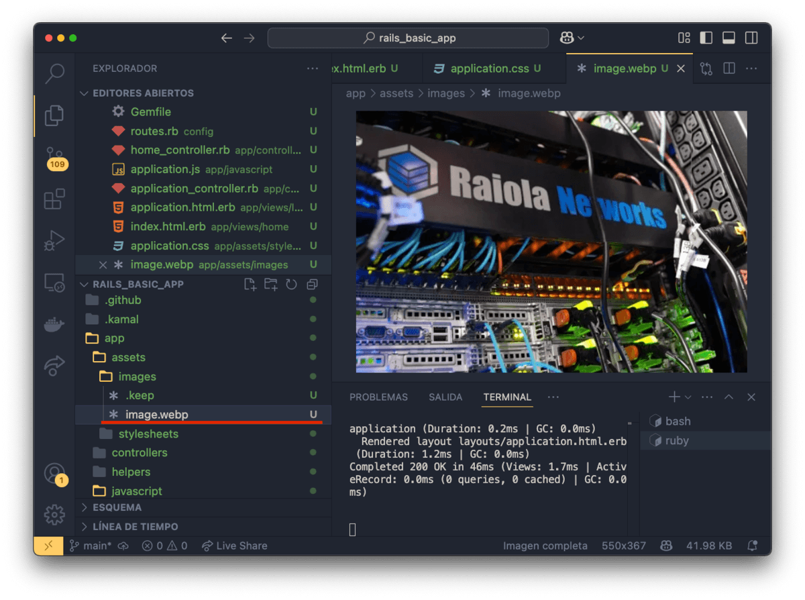The width and height of the screenshot is (805, 600).
Task: Click the rails_basic_app search box
Action: [x=408, y=38]
